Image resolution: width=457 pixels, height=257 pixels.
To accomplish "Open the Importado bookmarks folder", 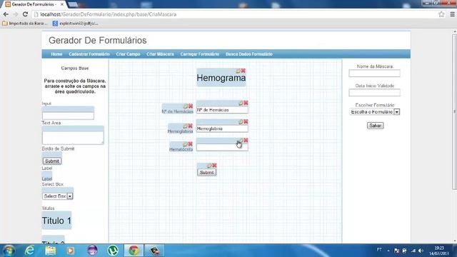I will [25, 24].
